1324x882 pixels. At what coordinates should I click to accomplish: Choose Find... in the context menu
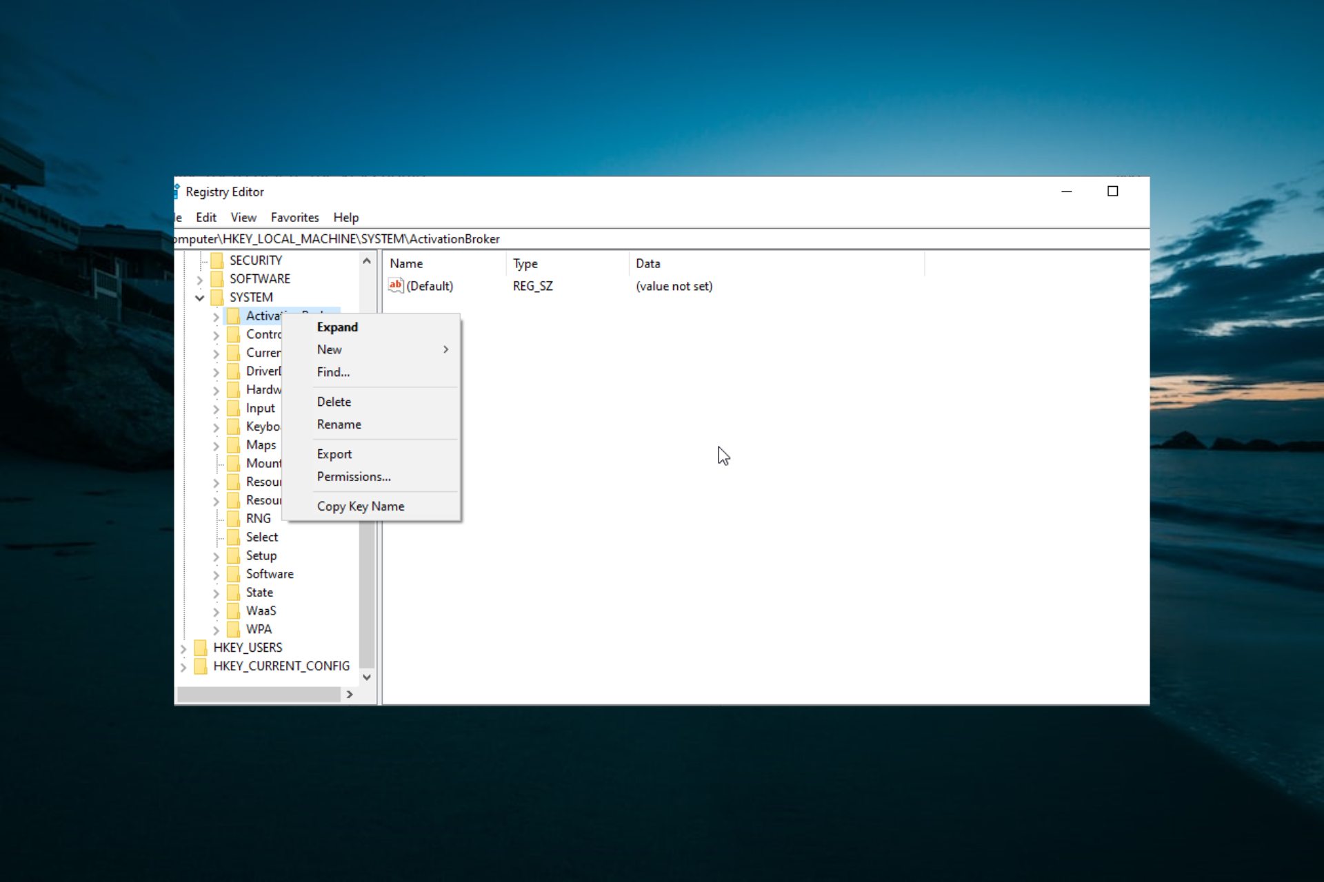(371, 372)
